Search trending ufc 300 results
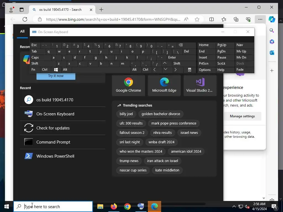Screen dimensions: 283x212 click(131, 123)
